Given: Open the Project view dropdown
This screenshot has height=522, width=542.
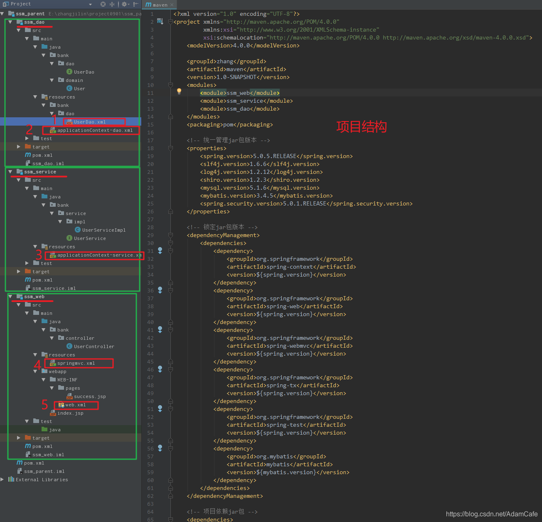Looking at the screenshot, I should click(90, 4).
